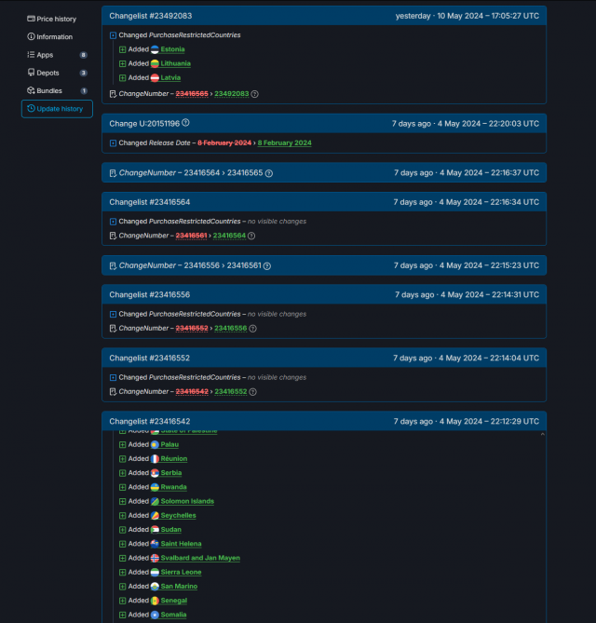The width and height of the screenshot is (596, 623).
Task: Click help icon after ChangeNumber 23492083
Action: [254, 94]
